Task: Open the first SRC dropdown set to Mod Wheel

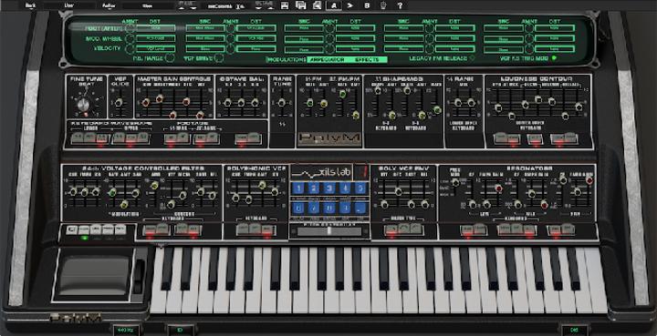Action: point(205,28)
